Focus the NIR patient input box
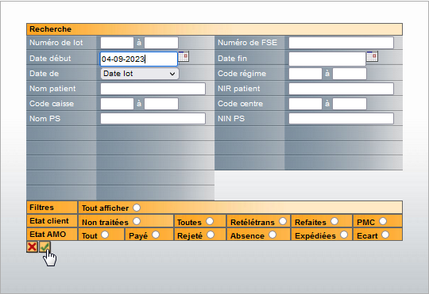The width and height of the screenshot is (429, 294). 341,89
